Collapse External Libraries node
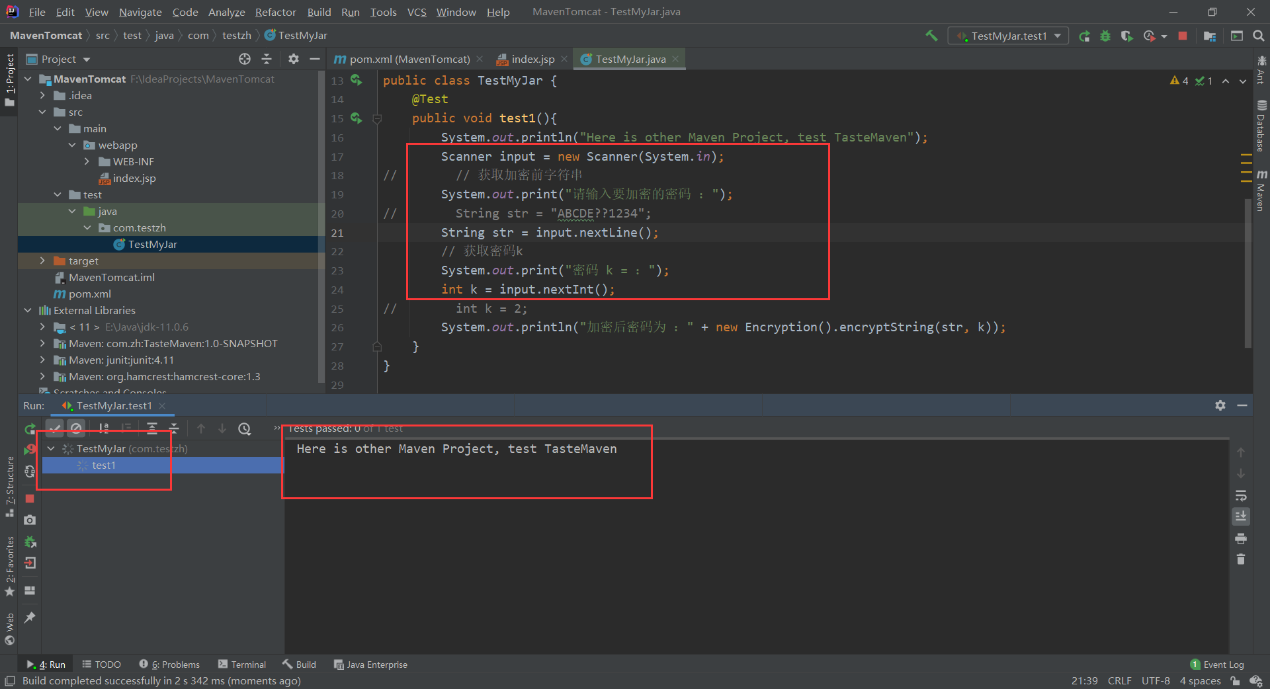 [28, 310]
